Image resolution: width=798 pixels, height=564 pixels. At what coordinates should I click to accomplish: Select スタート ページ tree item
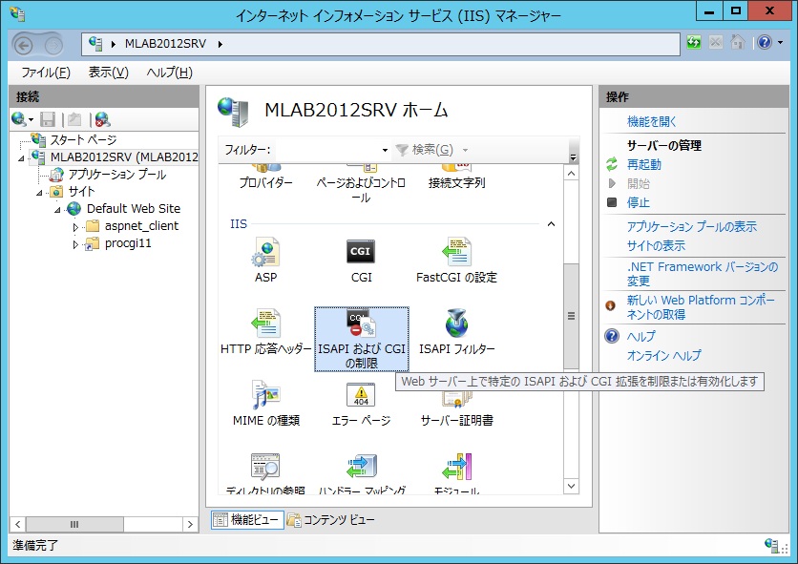tap(83, 140)
